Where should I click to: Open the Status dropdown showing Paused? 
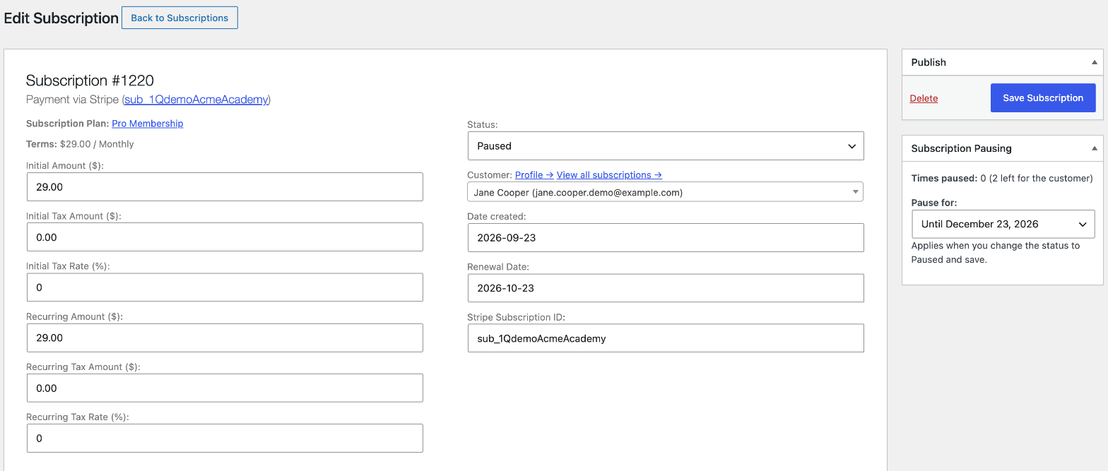666,146
